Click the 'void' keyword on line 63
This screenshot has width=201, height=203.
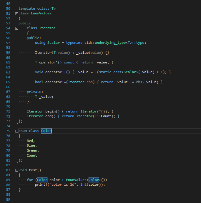click(39, 72)
